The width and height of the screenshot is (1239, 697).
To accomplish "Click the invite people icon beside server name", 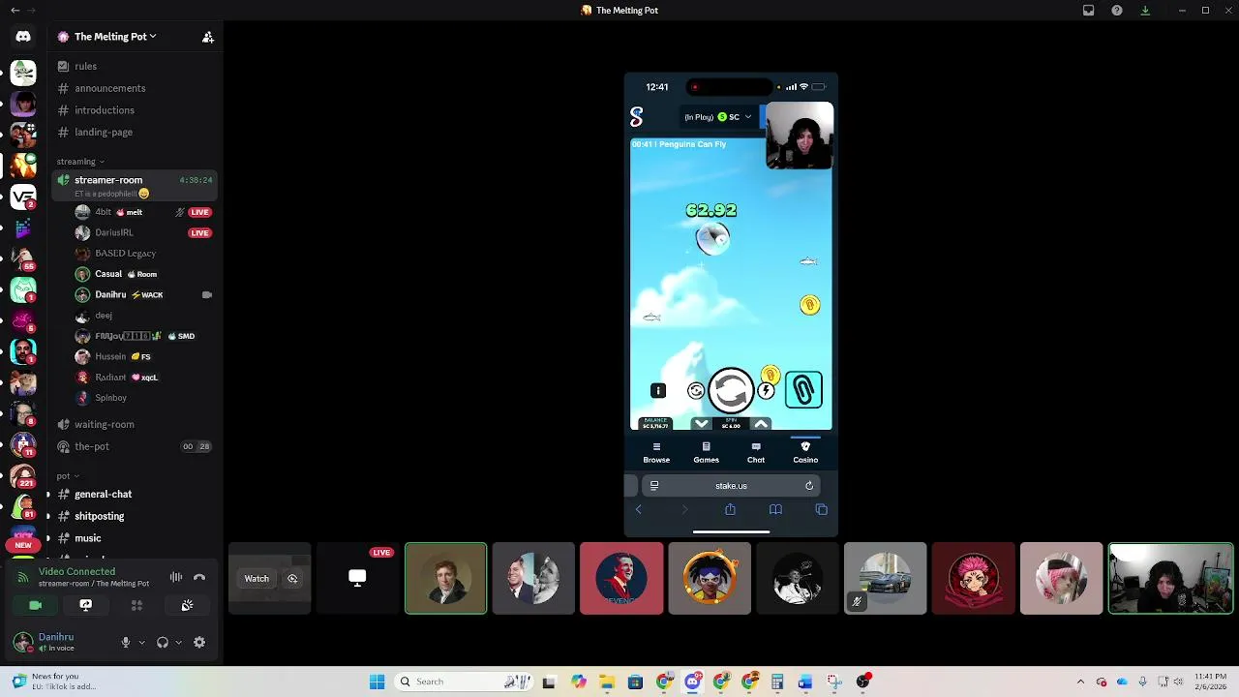I will pyautogui.click(x=207, y=37).
